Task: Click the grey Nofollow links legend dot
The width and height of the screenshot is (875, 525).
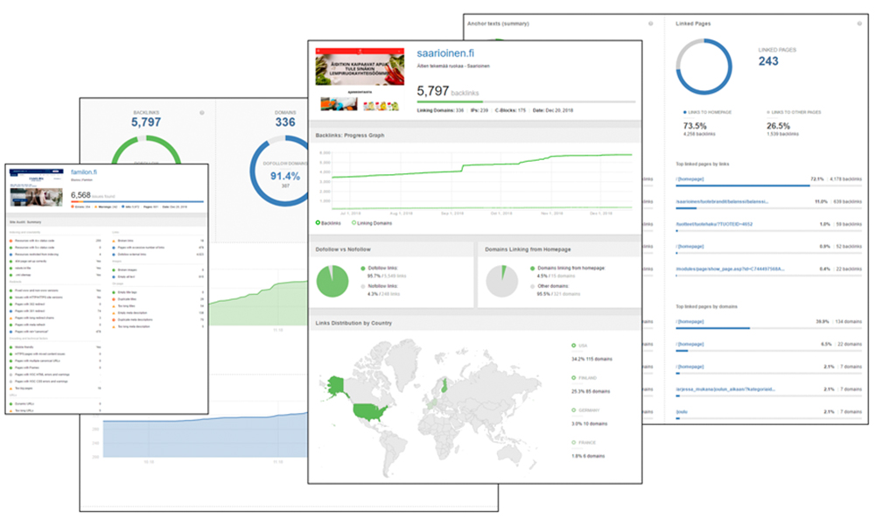Action: pyautogui.click(x=363, y=286)
